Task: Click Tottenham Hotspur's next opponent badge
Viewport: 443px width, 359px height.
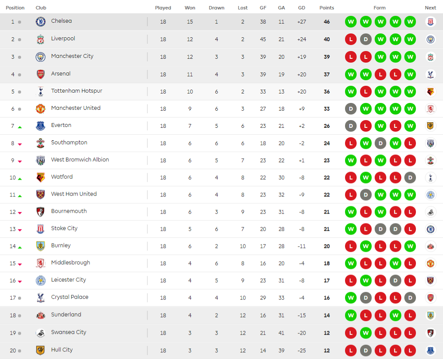Action: (x=430, y=91)
